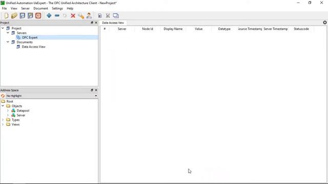Expand the Types folder
The image size is (328, 184).
pos(3,120)
